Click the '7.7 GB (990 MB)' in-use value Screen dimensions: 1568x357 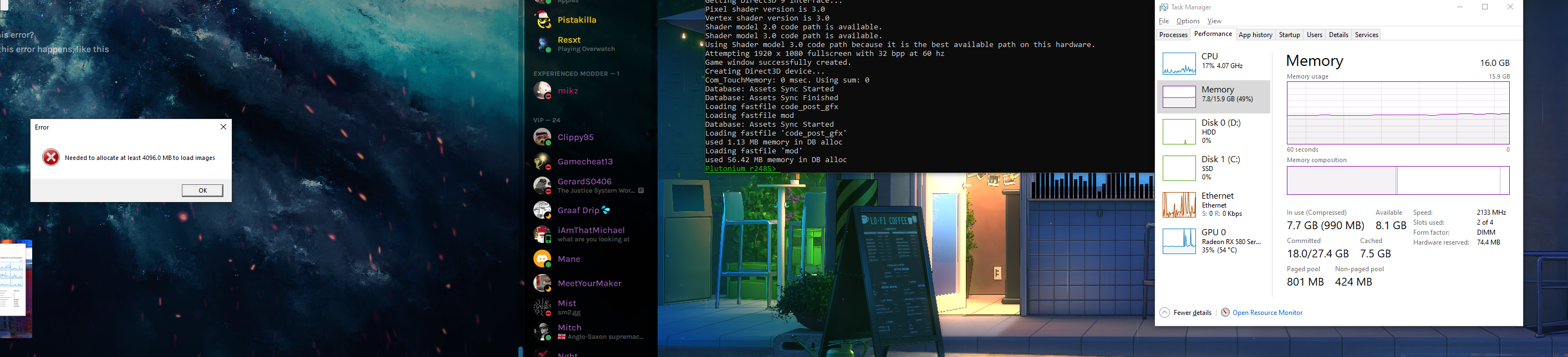1325,225
